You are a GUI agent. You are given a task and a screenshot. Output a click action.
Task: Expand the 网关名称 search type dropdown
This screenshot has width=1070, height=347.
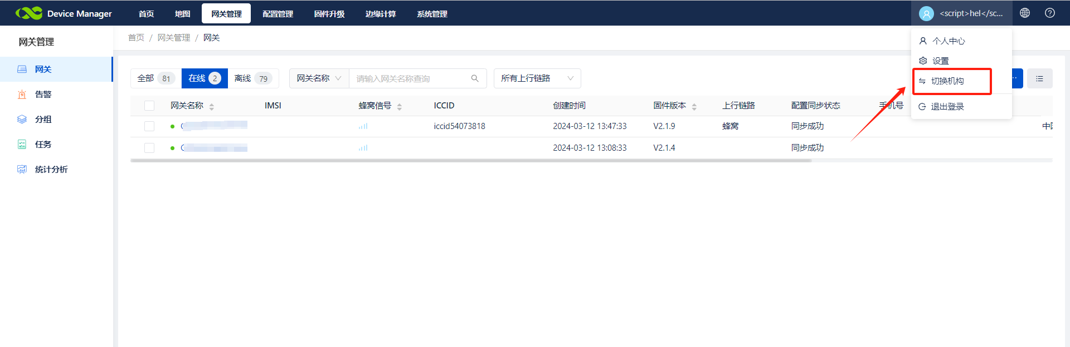tap(319, 78)
